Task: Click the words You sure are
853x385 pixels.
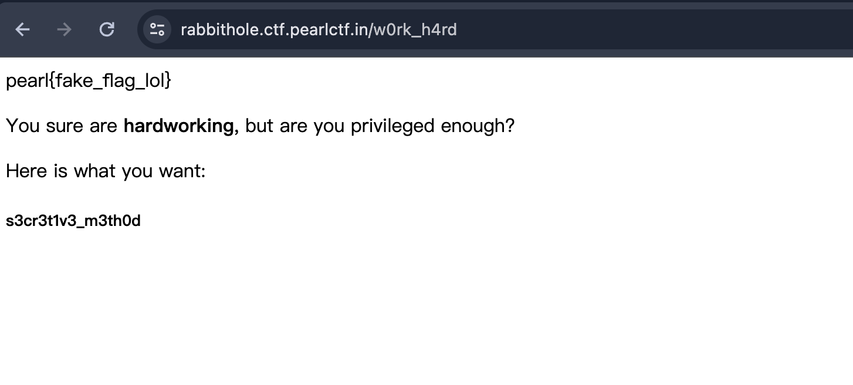Action: (x=62, y=126)
